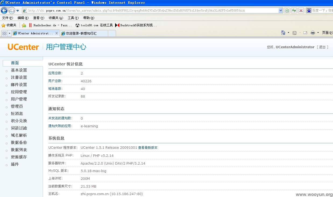Image resolution: width=333 pixels, height=197 pixels.
Task: Click the read mail envelope icon
Action: click(x=305, y=33)
